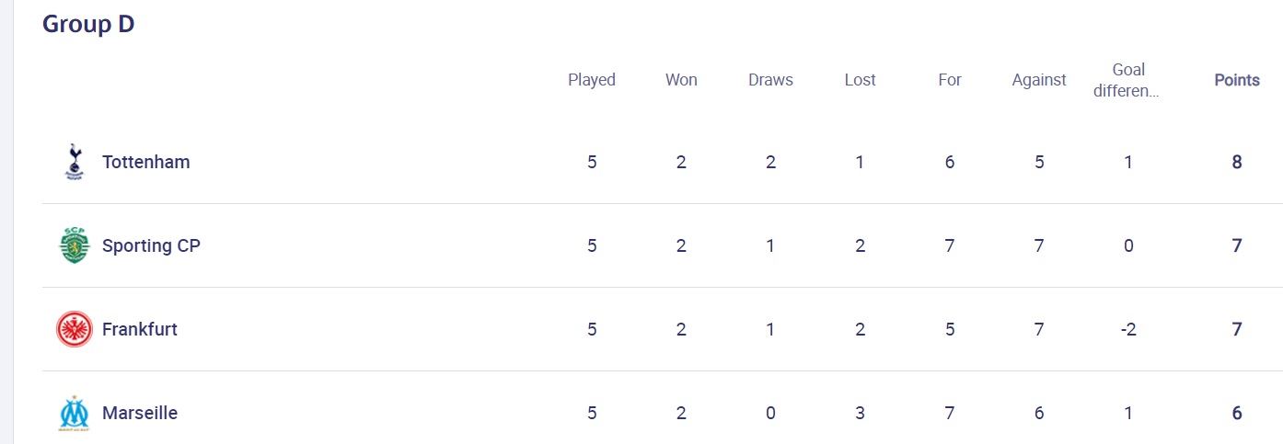
Task: Click Marseille's points value of 6
Action: tap(1237, 413)
